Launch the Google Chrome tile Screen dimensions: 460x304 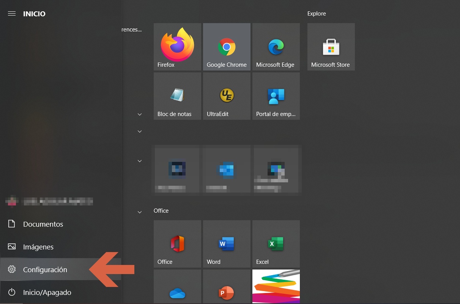pyautogui.click(x=227, y=47)
